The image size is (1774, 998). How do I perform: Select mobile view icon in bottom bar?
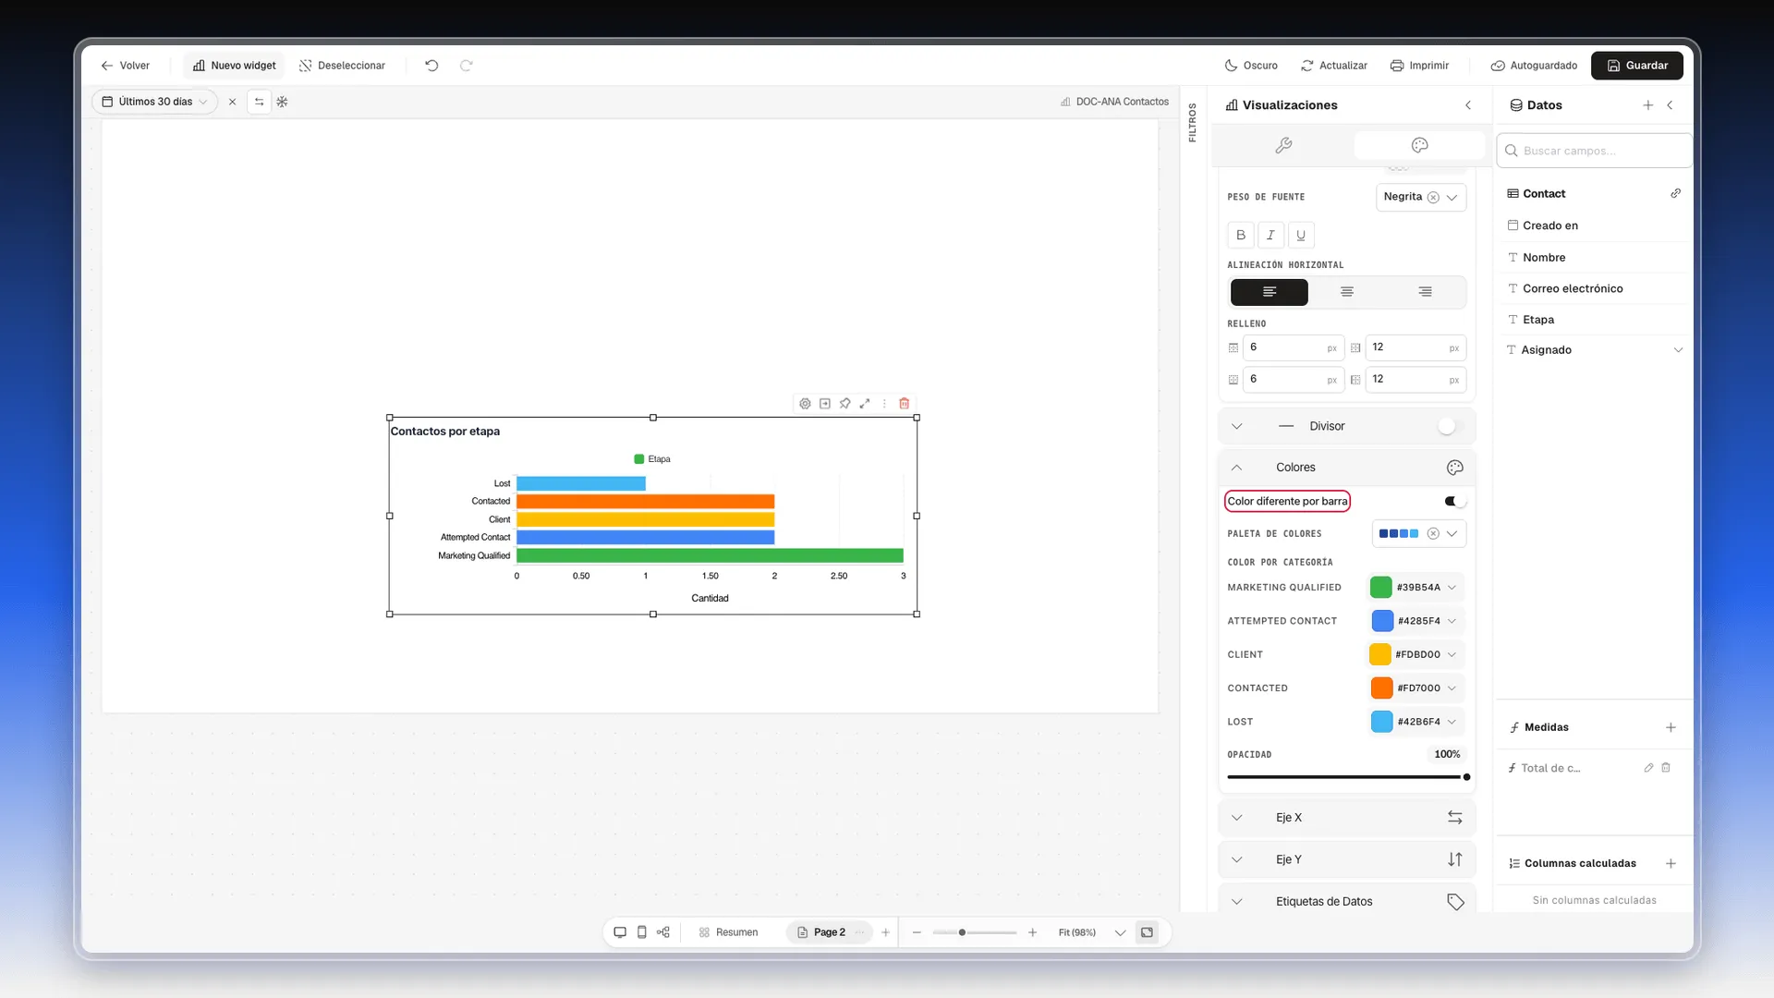pyautogui.click(x=642, y=932)
